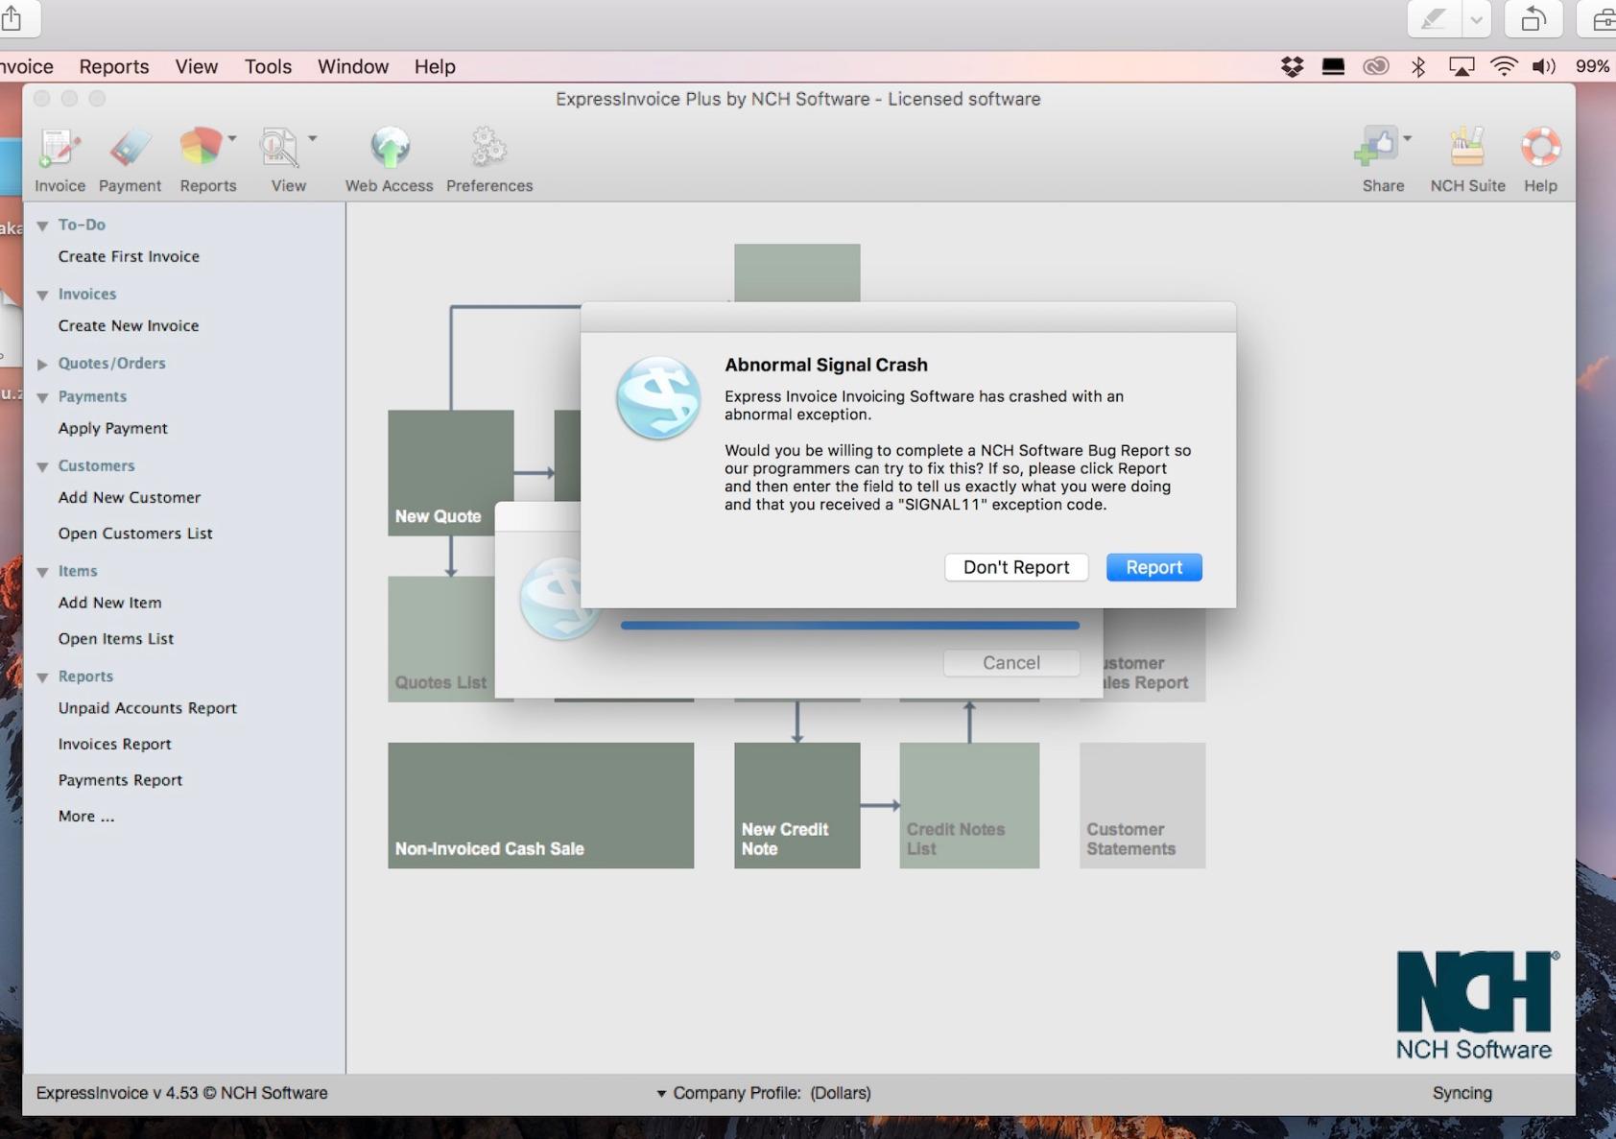
Task: Collapse the To-Do sidebar section
Action: tap(42, 225)
